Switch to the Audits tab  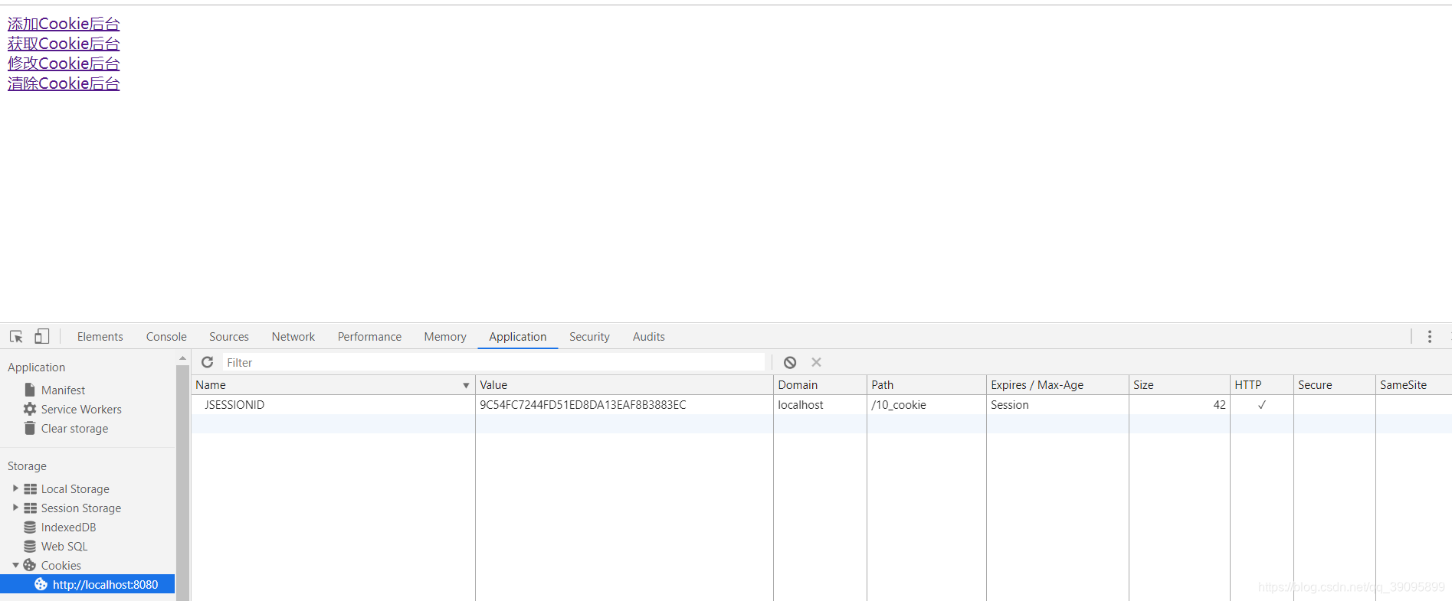click(x=649, y=337)
